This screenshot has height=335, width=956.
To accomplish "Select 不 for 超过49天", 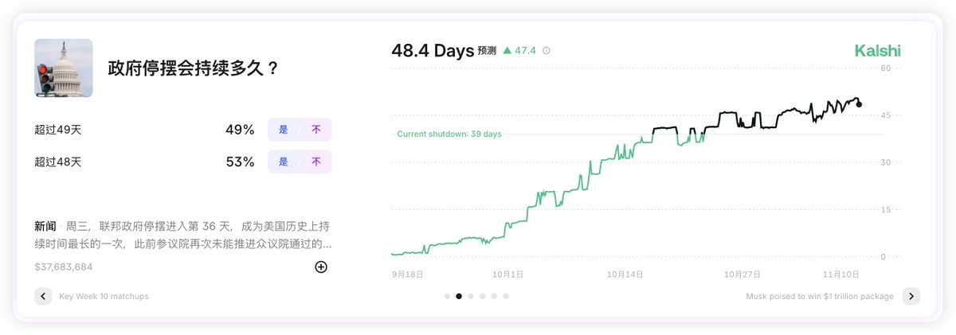I will pos(315,130).
